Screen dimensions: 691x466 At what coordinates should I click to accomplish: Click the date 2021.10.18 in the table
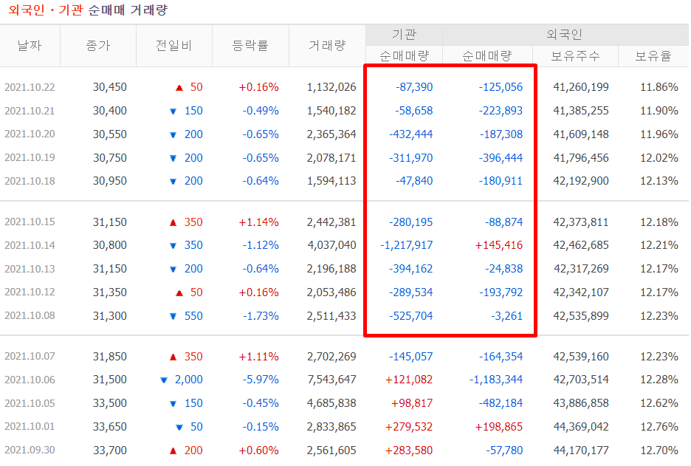[x=30, y=182]
